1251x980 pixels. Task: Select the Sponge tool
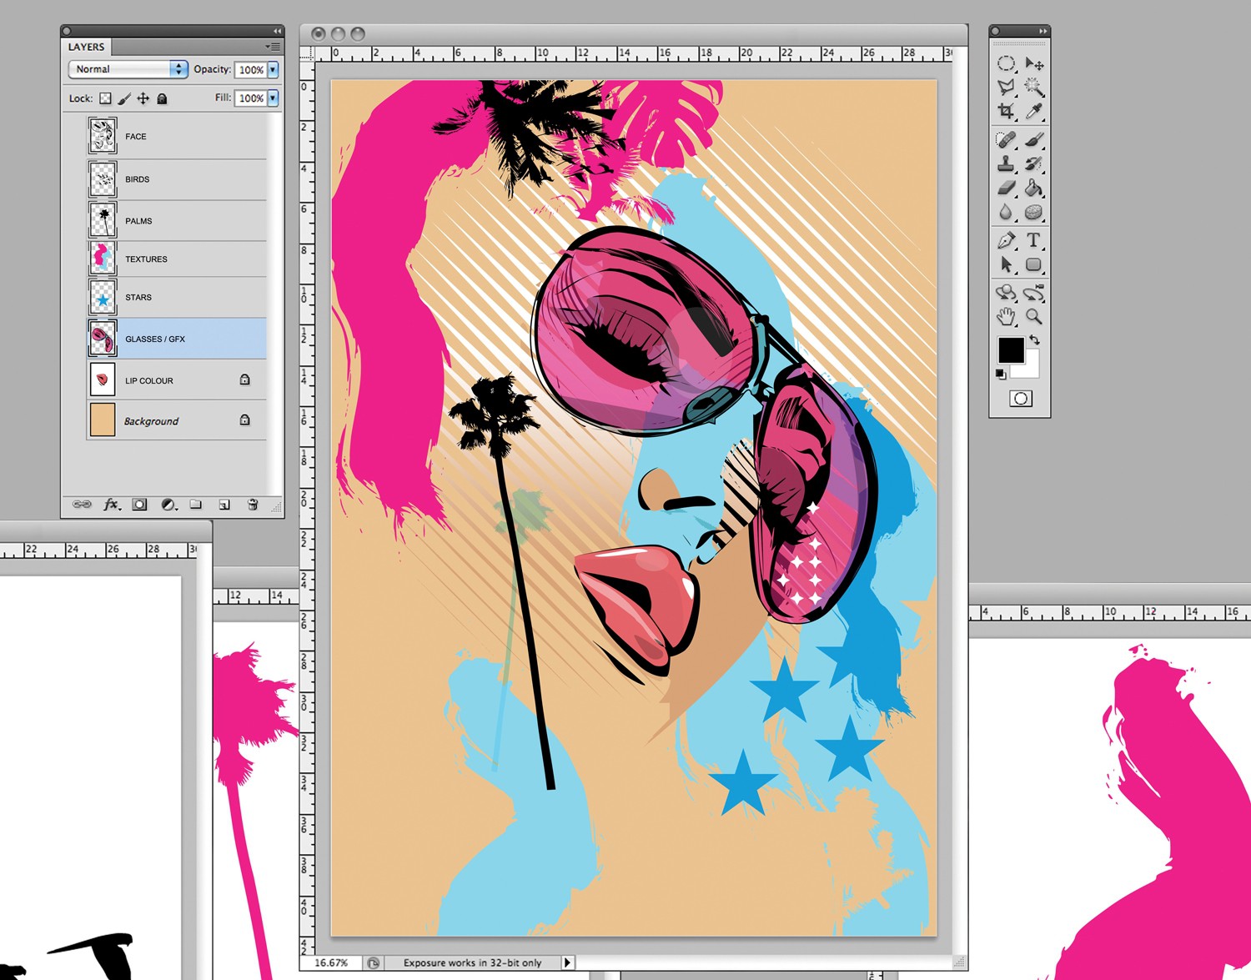(1034, 212)
